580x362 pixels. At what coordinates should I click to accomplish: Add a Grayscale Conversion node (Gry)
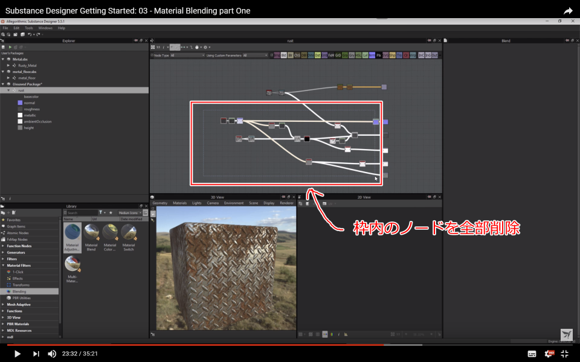tap(352, 56)
